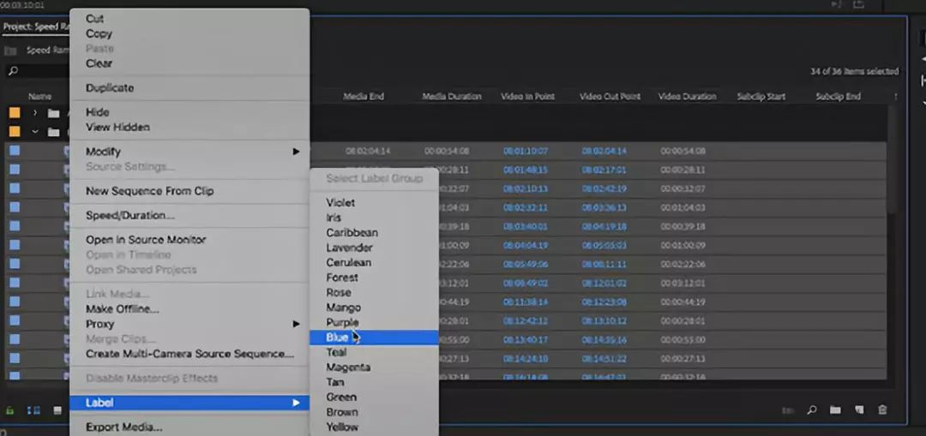Click the project search field
Image resolution: width=926 pixels, height=436 pixels.
click(x=39, y=71)
